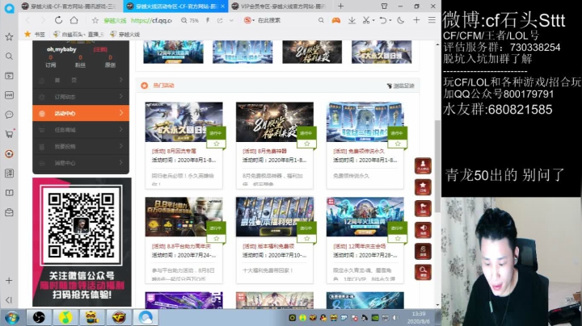Open QQ Music from the taskbar
Image resolution: width=582 pixels, height=326 pixels.
coord(65,317)
